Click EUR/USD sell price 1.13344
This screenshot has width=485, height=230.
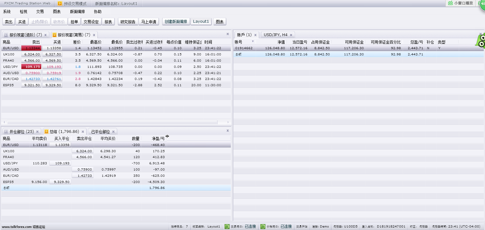(31, 48)
